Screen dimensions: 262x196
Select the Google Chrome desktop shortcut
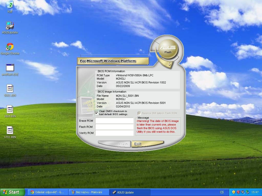[x=10, y=49]
